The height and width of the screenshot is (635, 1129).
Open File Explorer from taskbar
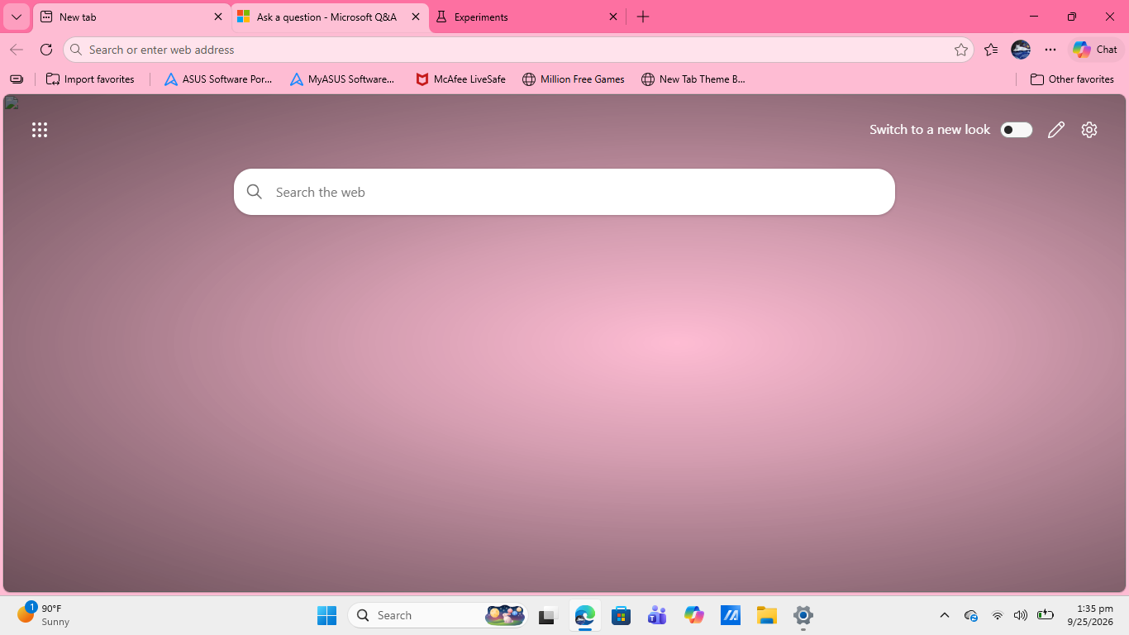(x=767, y=615)
